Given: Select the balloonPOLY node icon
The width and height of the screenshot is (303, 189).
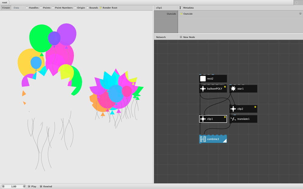Looking at the screenshot, I should [x=203, y=89].
